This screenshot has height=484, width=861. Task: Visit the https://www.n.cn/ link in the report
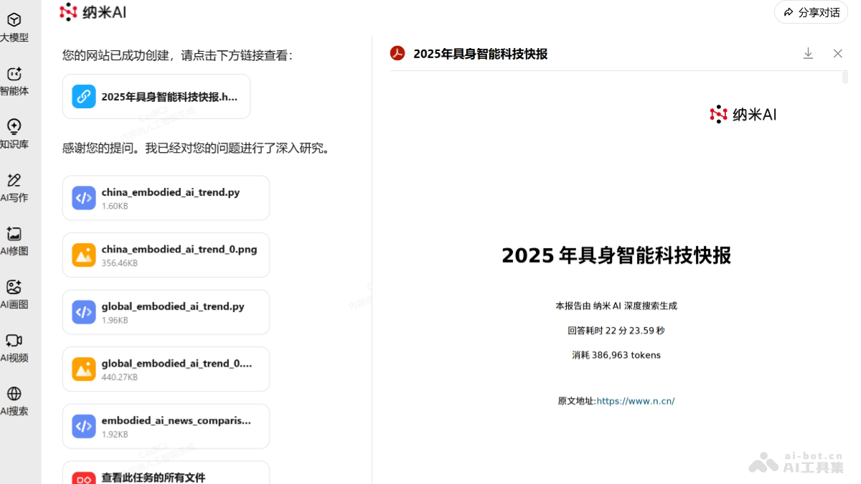[636, 401]
